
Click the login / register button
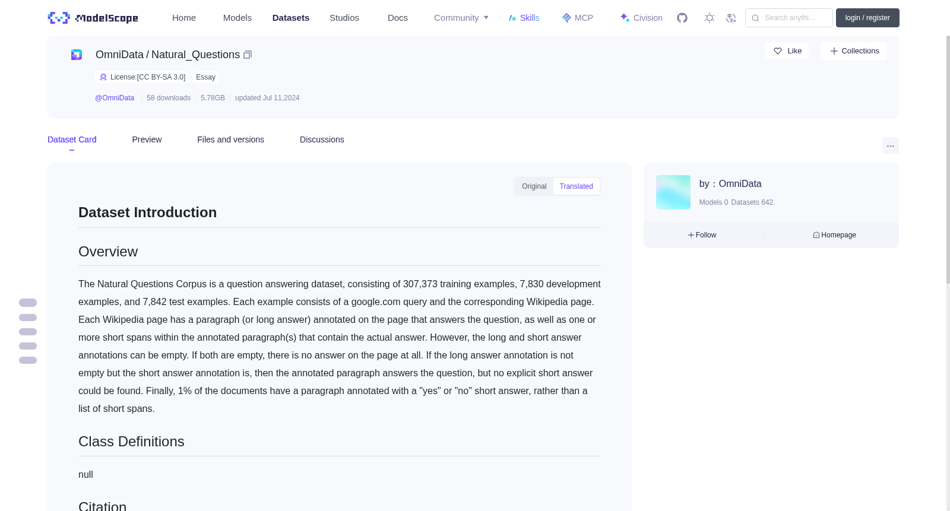click(867, 18)
